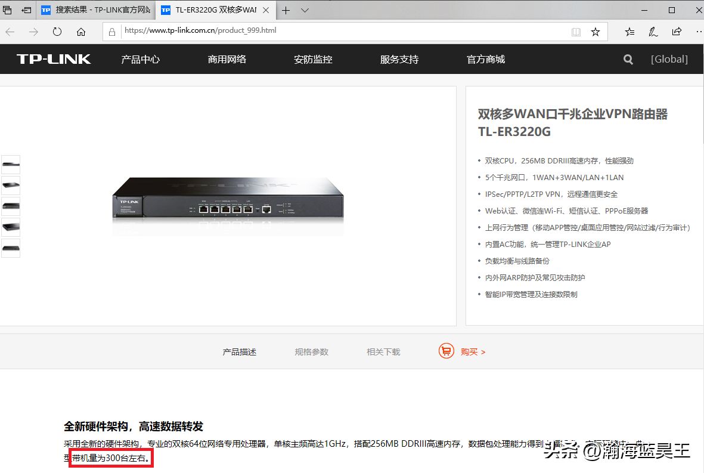Go to 官方商城
704x473 pixels.
tap(486, 59)
